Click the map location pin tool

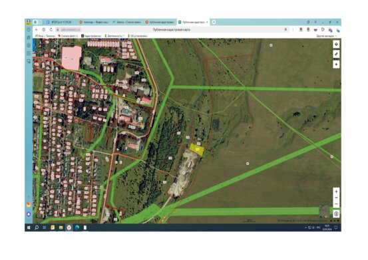pyautogui.click(x=336, y=45)
